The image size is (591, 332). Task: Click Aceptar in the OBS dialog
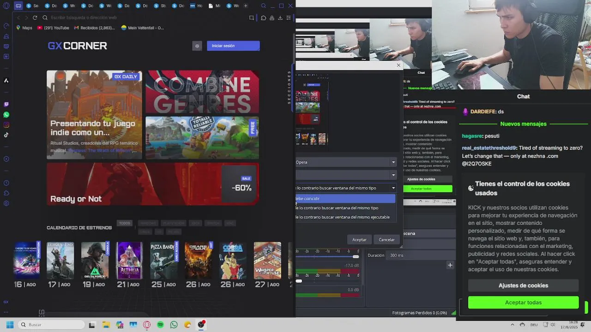(x=359, y=240)
